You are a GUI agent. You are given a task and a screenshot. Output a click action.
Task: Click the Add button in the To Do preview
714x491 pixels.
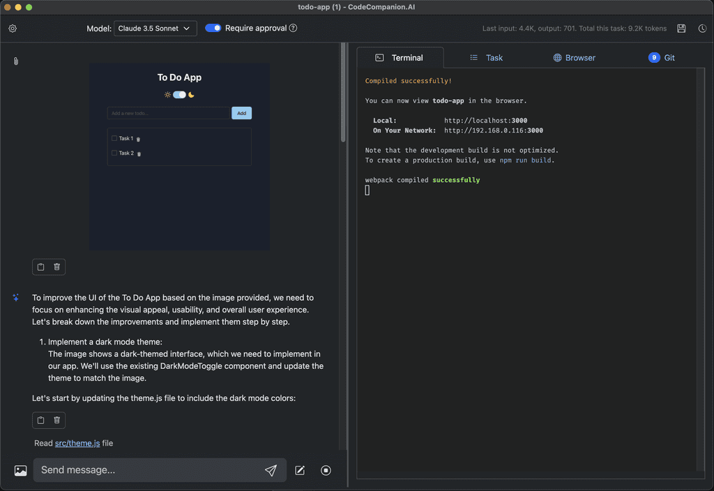tap(241, 112)
